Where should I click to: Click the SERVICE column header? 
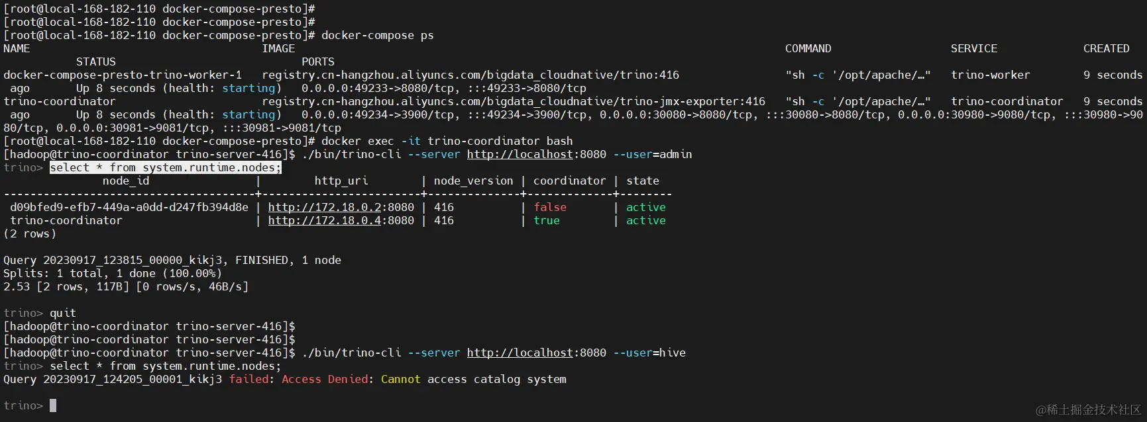(x=974, y=48)
